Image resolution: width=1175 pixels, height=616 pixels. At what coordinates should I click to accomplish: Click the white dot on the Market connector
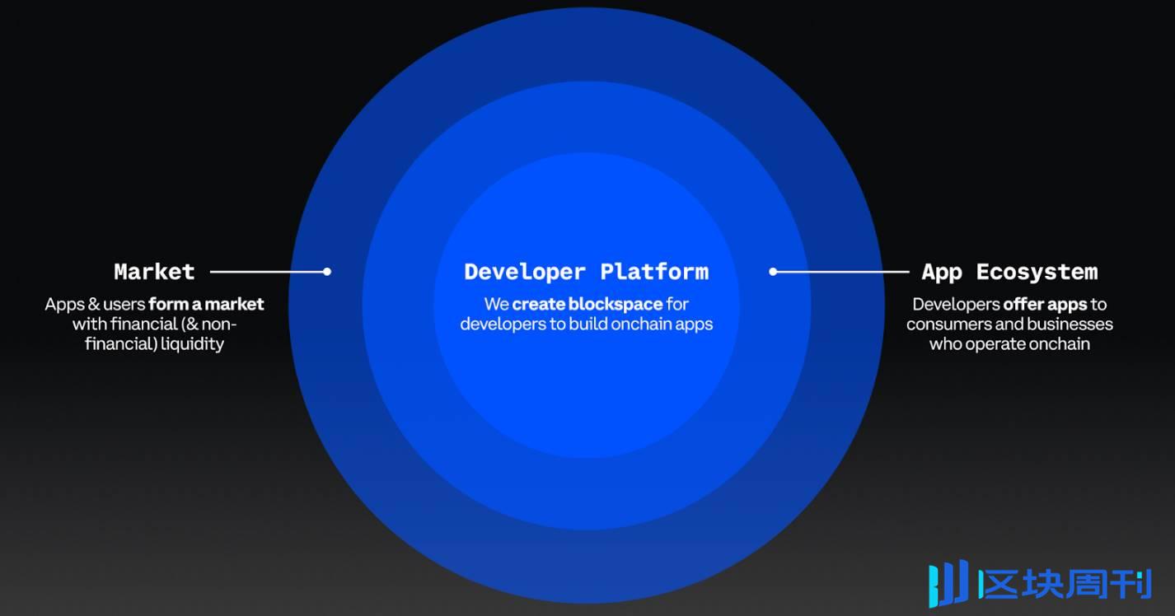coord(327,271)
